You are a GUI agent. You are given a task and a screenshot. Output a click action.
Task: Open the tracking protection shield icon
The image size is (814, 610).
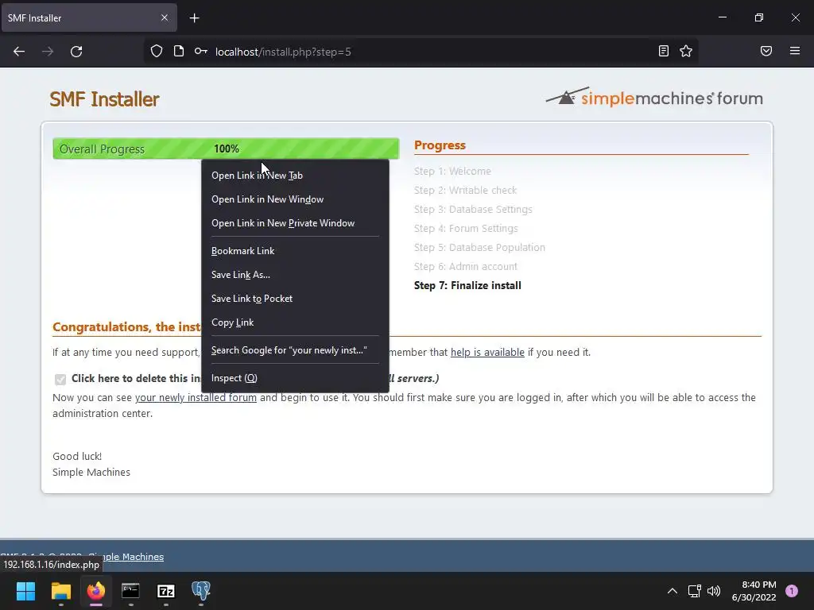(x=157, y=51)
